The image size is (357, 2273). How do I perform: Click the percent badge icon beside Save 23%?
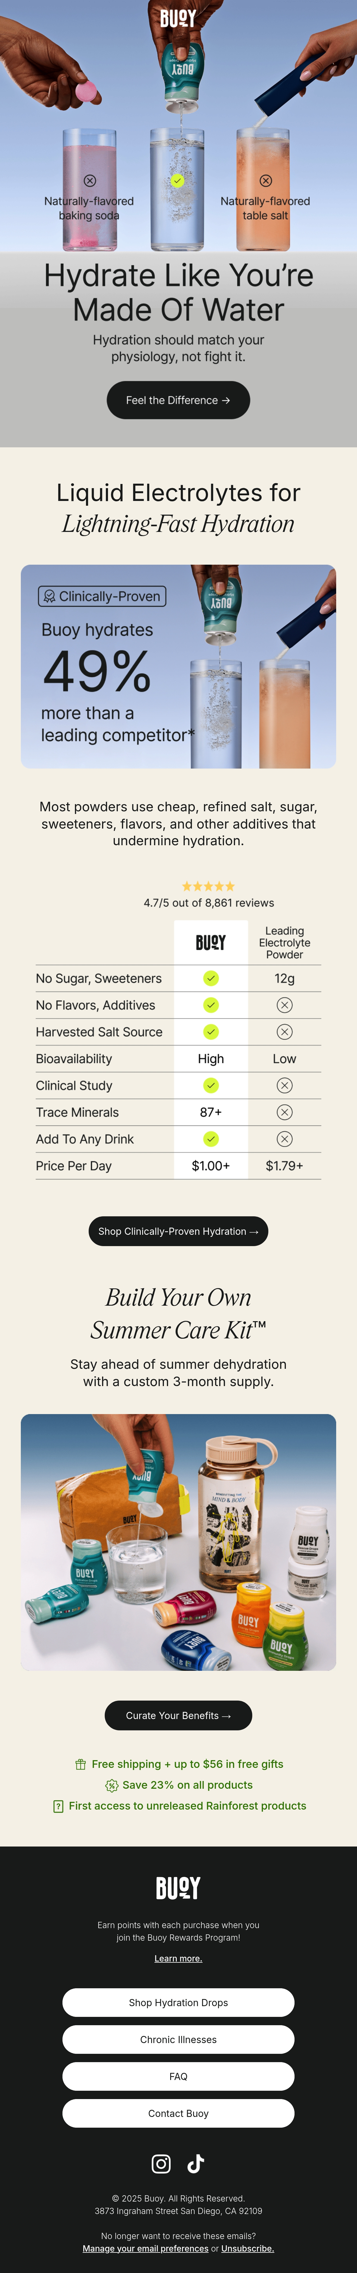[111, 1785]
